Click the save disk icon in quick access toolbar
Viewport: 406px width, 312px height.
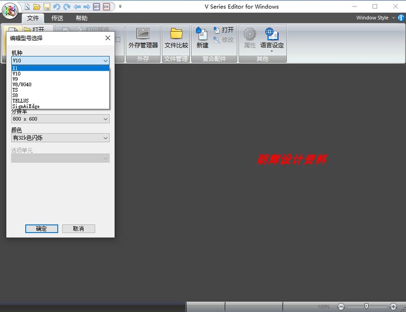(47, 7)
